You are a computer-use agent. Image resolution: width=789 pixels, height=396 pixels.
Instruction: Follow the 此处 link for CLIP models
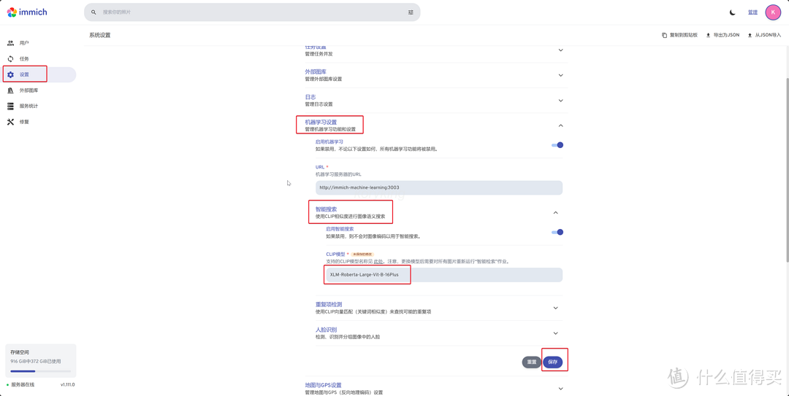[x=378, y=262]
